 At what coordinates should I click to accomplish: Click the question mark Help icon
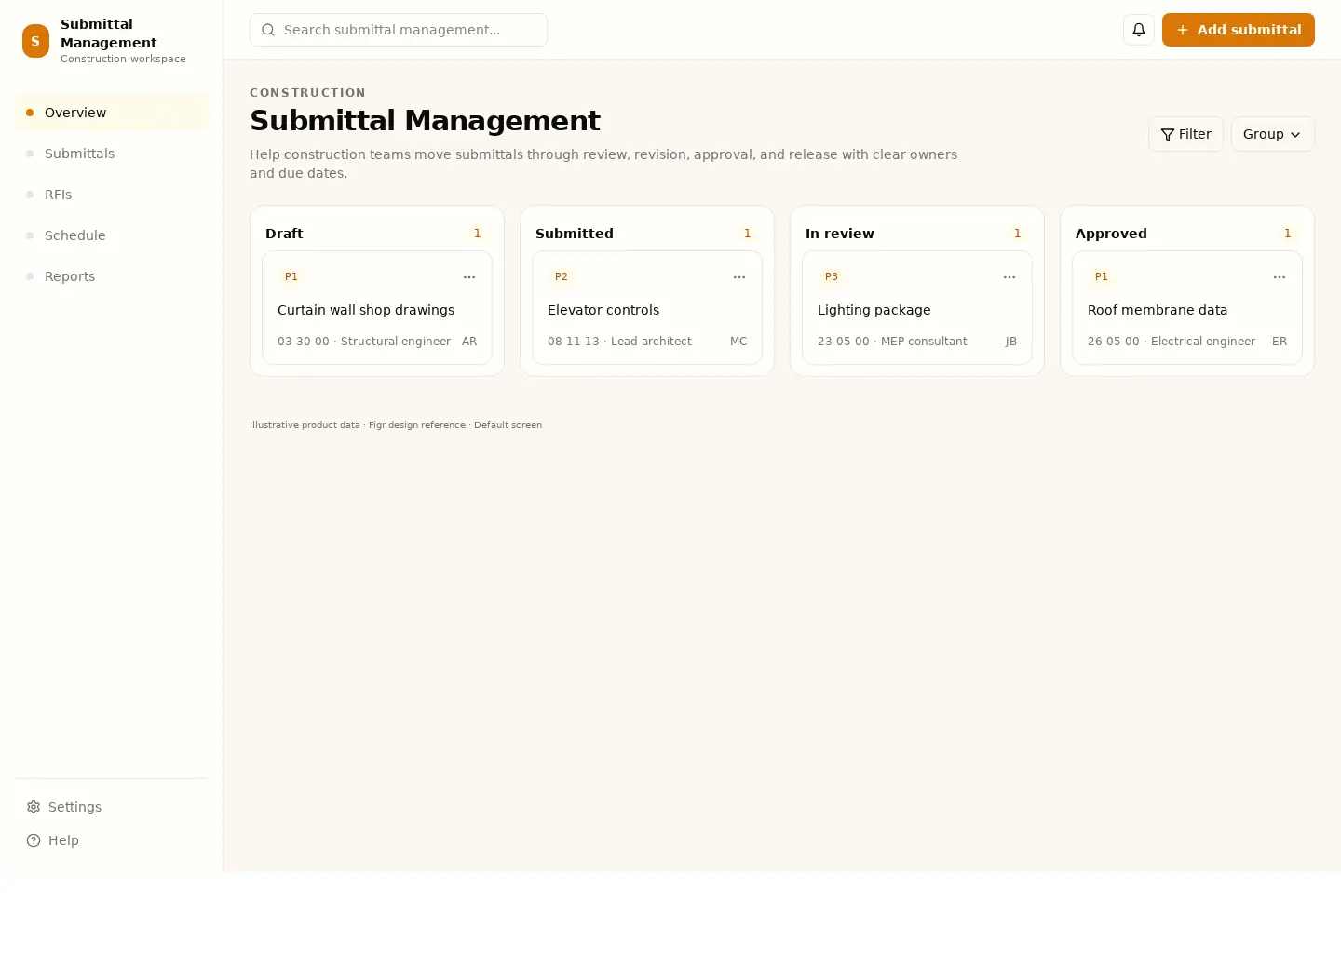(x=34, y=840)
